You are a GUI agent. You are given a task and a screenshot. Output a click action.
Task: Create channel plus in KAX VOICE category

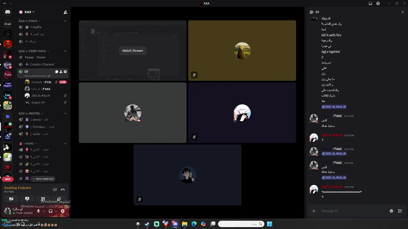click(x=65, y=21)
